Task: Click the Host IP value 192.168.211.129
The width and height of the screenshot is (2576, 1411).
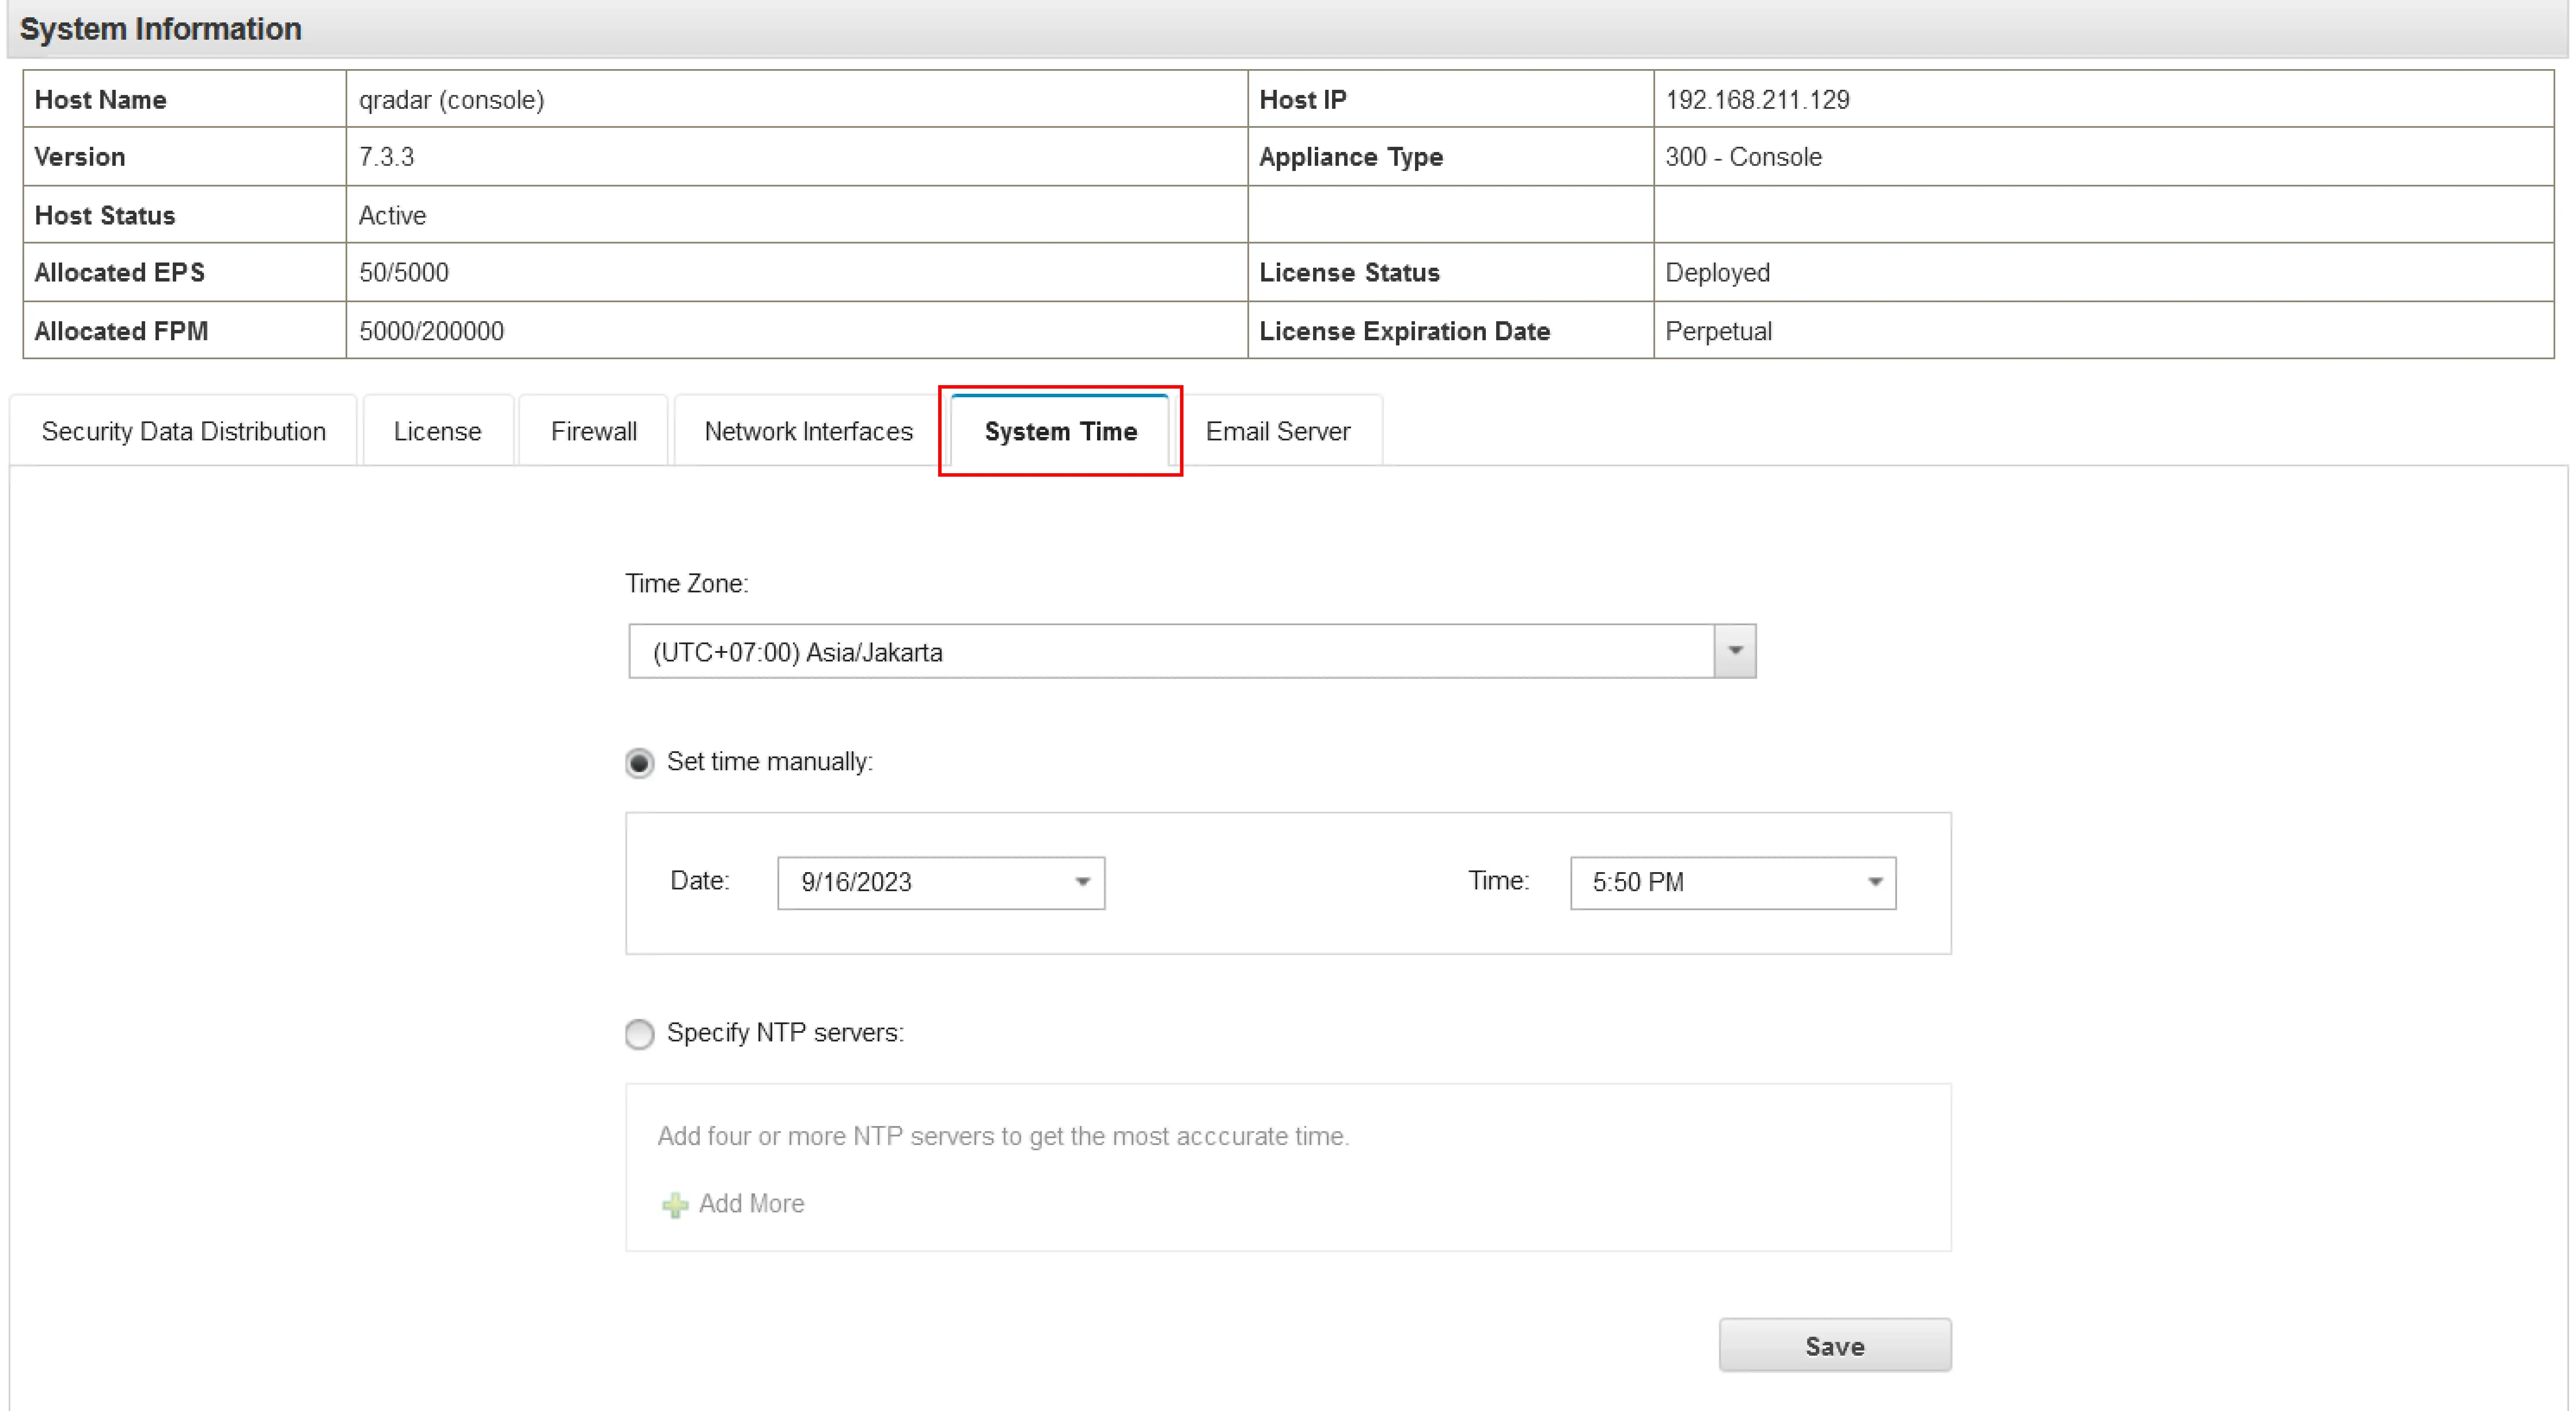Action: pos(1757,100)
